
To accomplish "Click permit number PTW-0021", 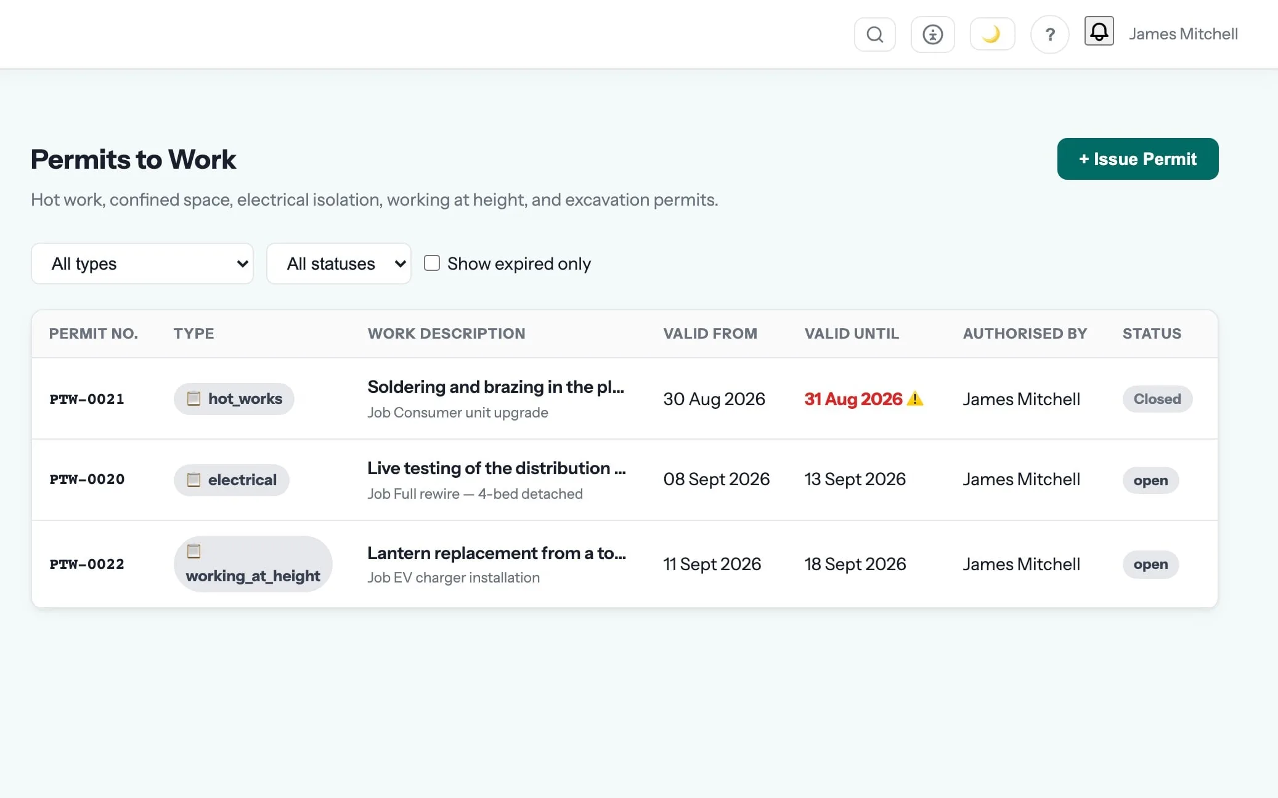I will [87, 399].
